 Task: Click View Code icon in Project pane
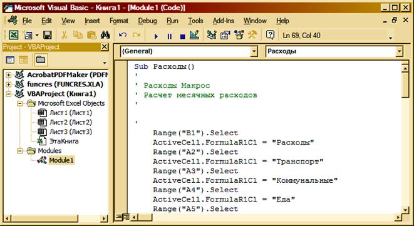pyautogui.click(x=10, y=59)
